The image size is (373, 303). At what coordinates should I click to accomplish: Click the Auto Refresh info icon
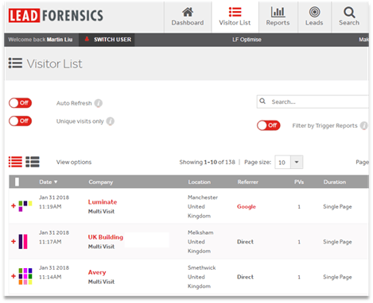point(99,103)
